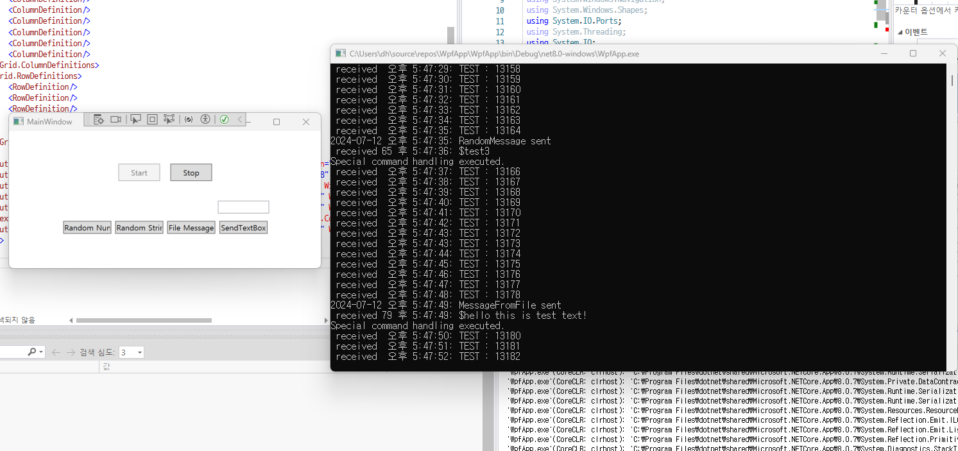This screenshot has width=958, height=451.
Task: Click the right arrow of XAML horizontal scrollbar
Action: tap(326, 320)
